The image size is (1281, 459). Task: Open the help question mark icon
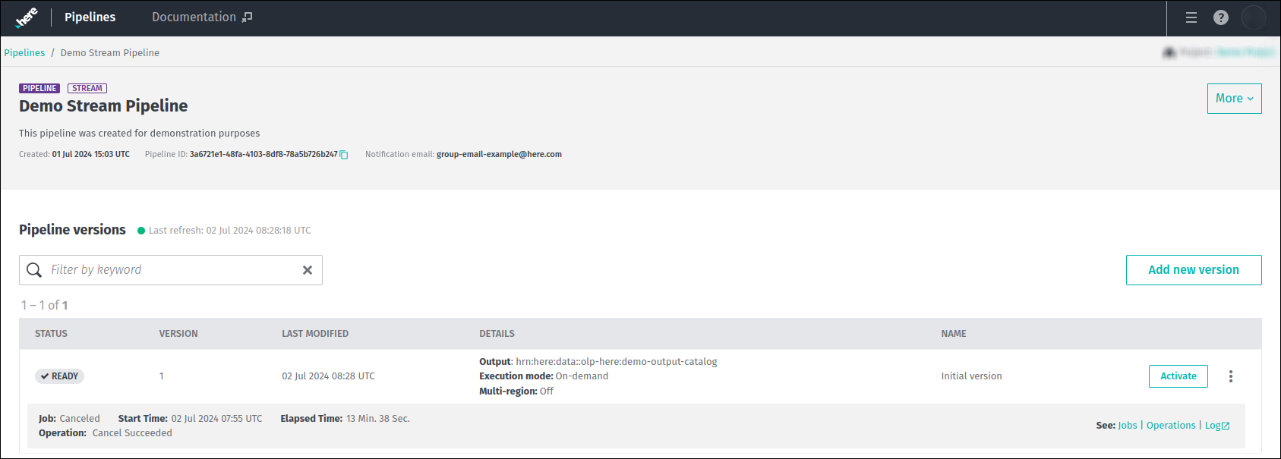(1221, 17)
